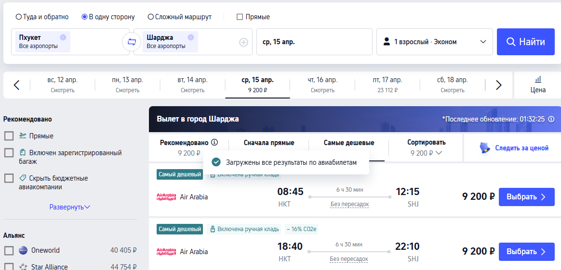Clear the Шарджа destination field

coord(190,37)
